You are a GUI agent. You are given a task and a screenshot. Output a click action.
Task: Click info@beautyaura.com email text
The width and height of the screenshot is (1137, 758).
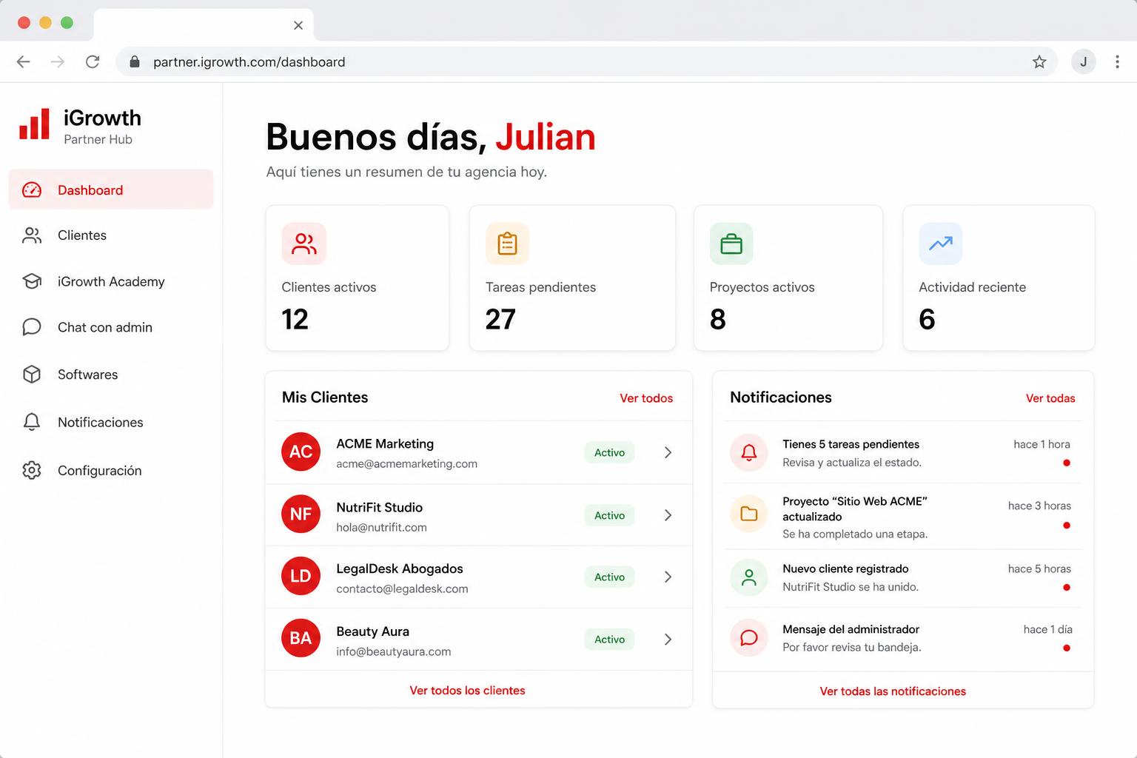coord(393,651)
